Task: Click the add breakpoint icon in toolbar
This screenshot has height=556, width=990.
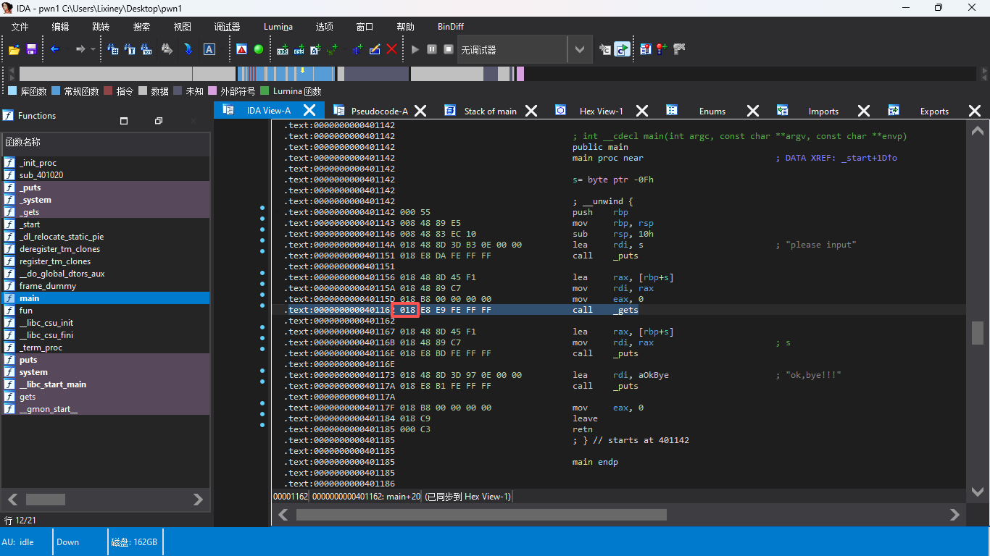Action: [661, 49]
